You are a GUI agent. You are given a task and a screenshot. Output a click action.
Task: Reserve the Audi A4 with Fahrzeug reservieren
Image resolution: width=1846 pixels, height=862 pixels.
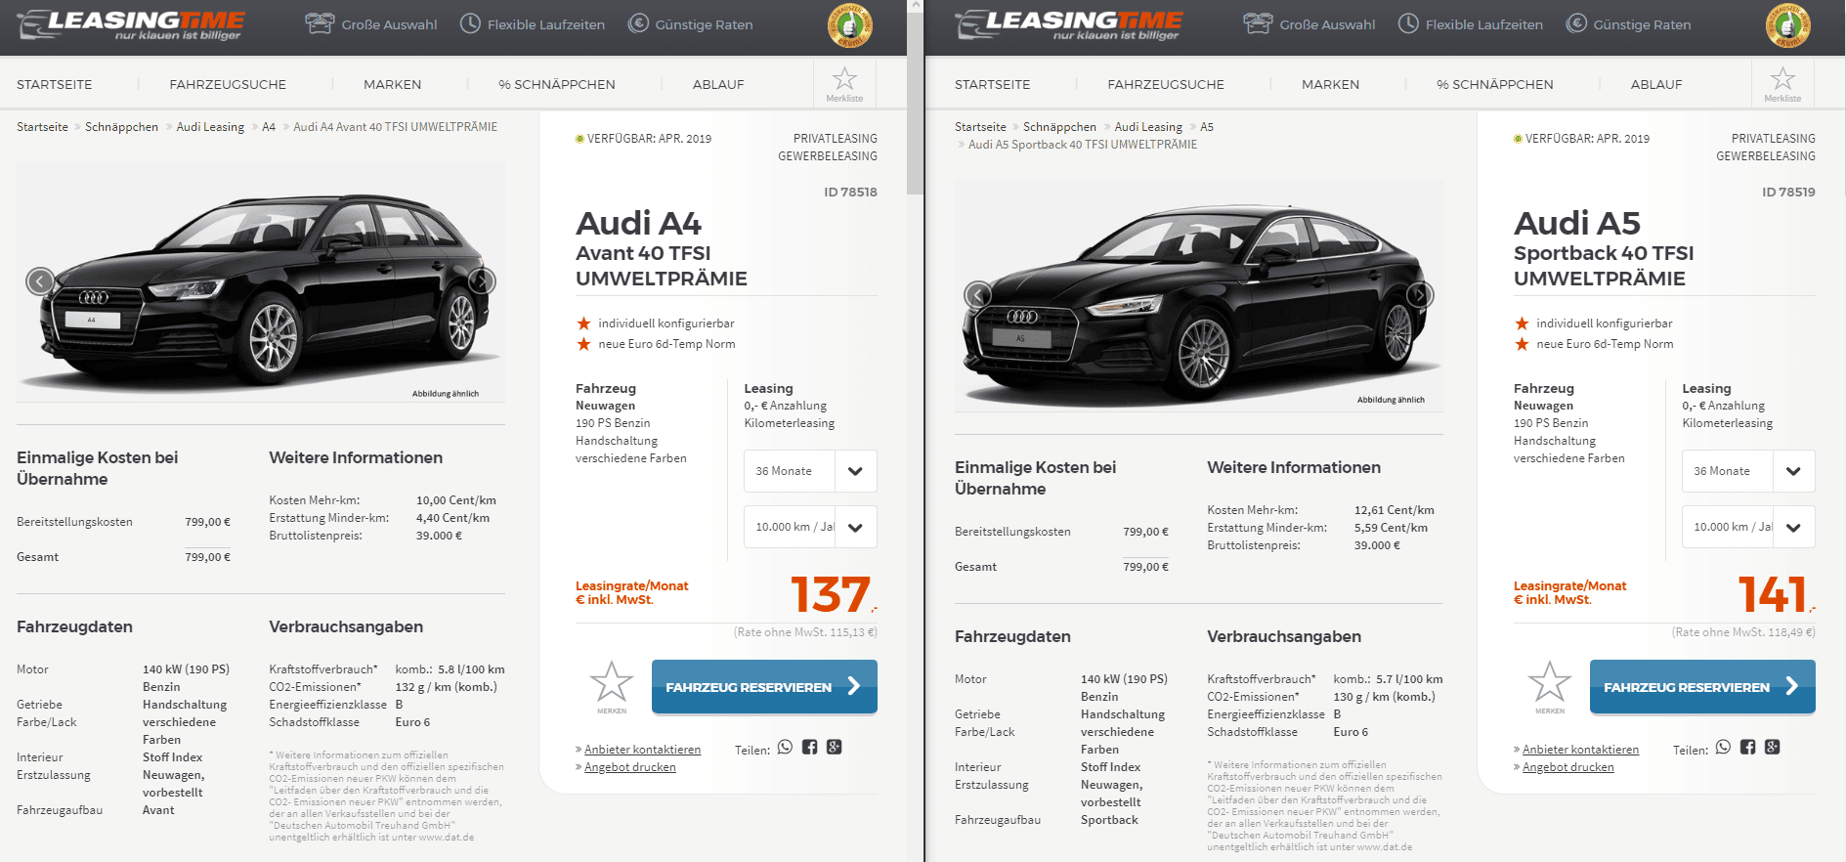tap(764, 687)
